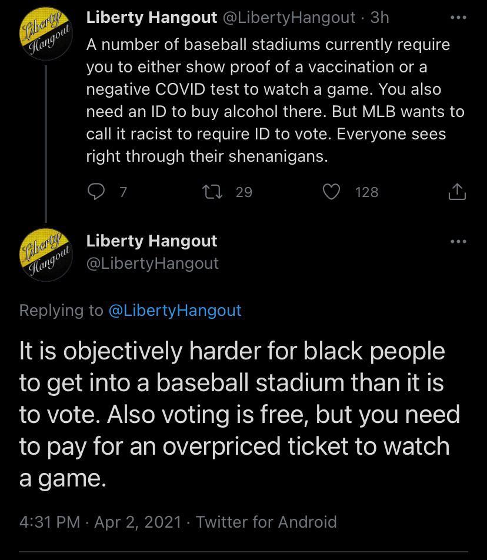Click the 3h timestamp on first tweet
This screenshot has height=560, width=487.
(x=379, y=18)
